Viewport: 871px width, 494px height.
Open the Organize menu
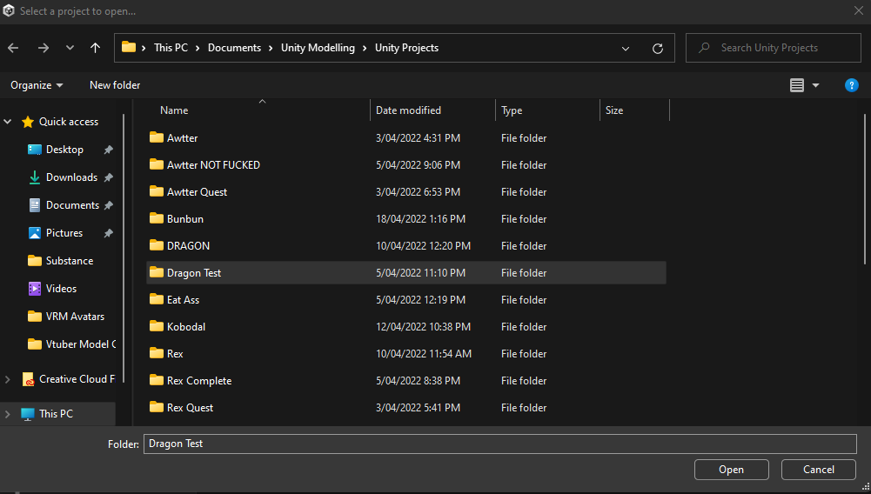pyautogui.click(x=37, y=85)
